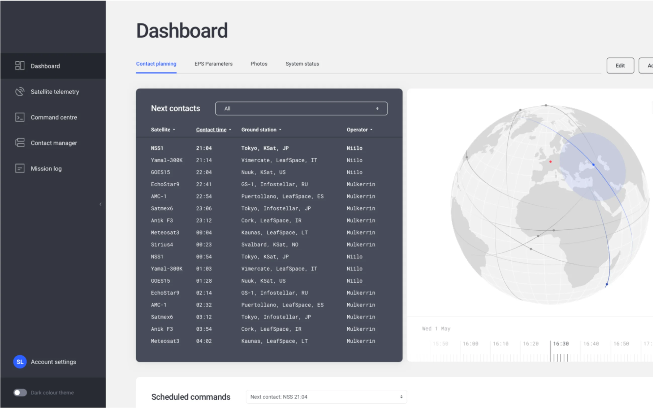Switch to System status tab
This screenshot has height=408, width=653.
click(302, 63)
